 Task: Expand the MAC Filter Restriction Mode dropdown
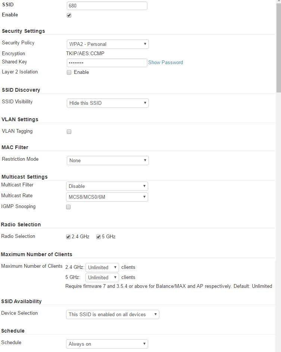[x=107, y=160]
